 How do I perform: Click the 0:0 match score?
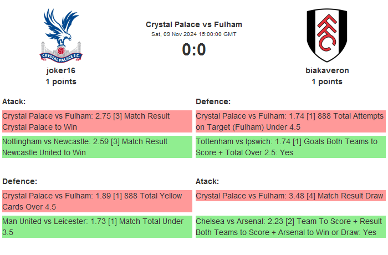click(194, 50)
